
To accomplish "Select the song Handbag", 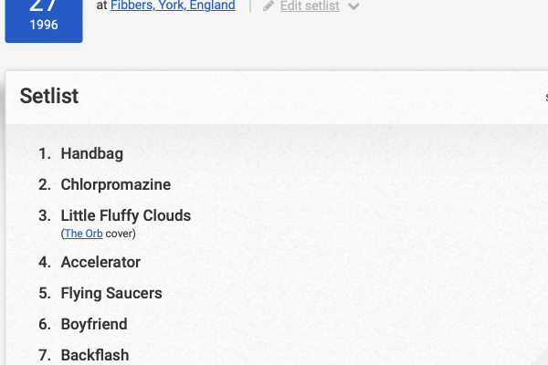I will click(x=91, y=153).
